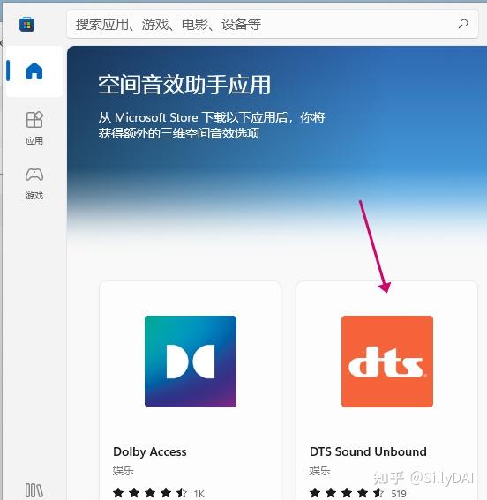
Task: Go to the Home tab in sidebar
Action: [x=34, y=71]
